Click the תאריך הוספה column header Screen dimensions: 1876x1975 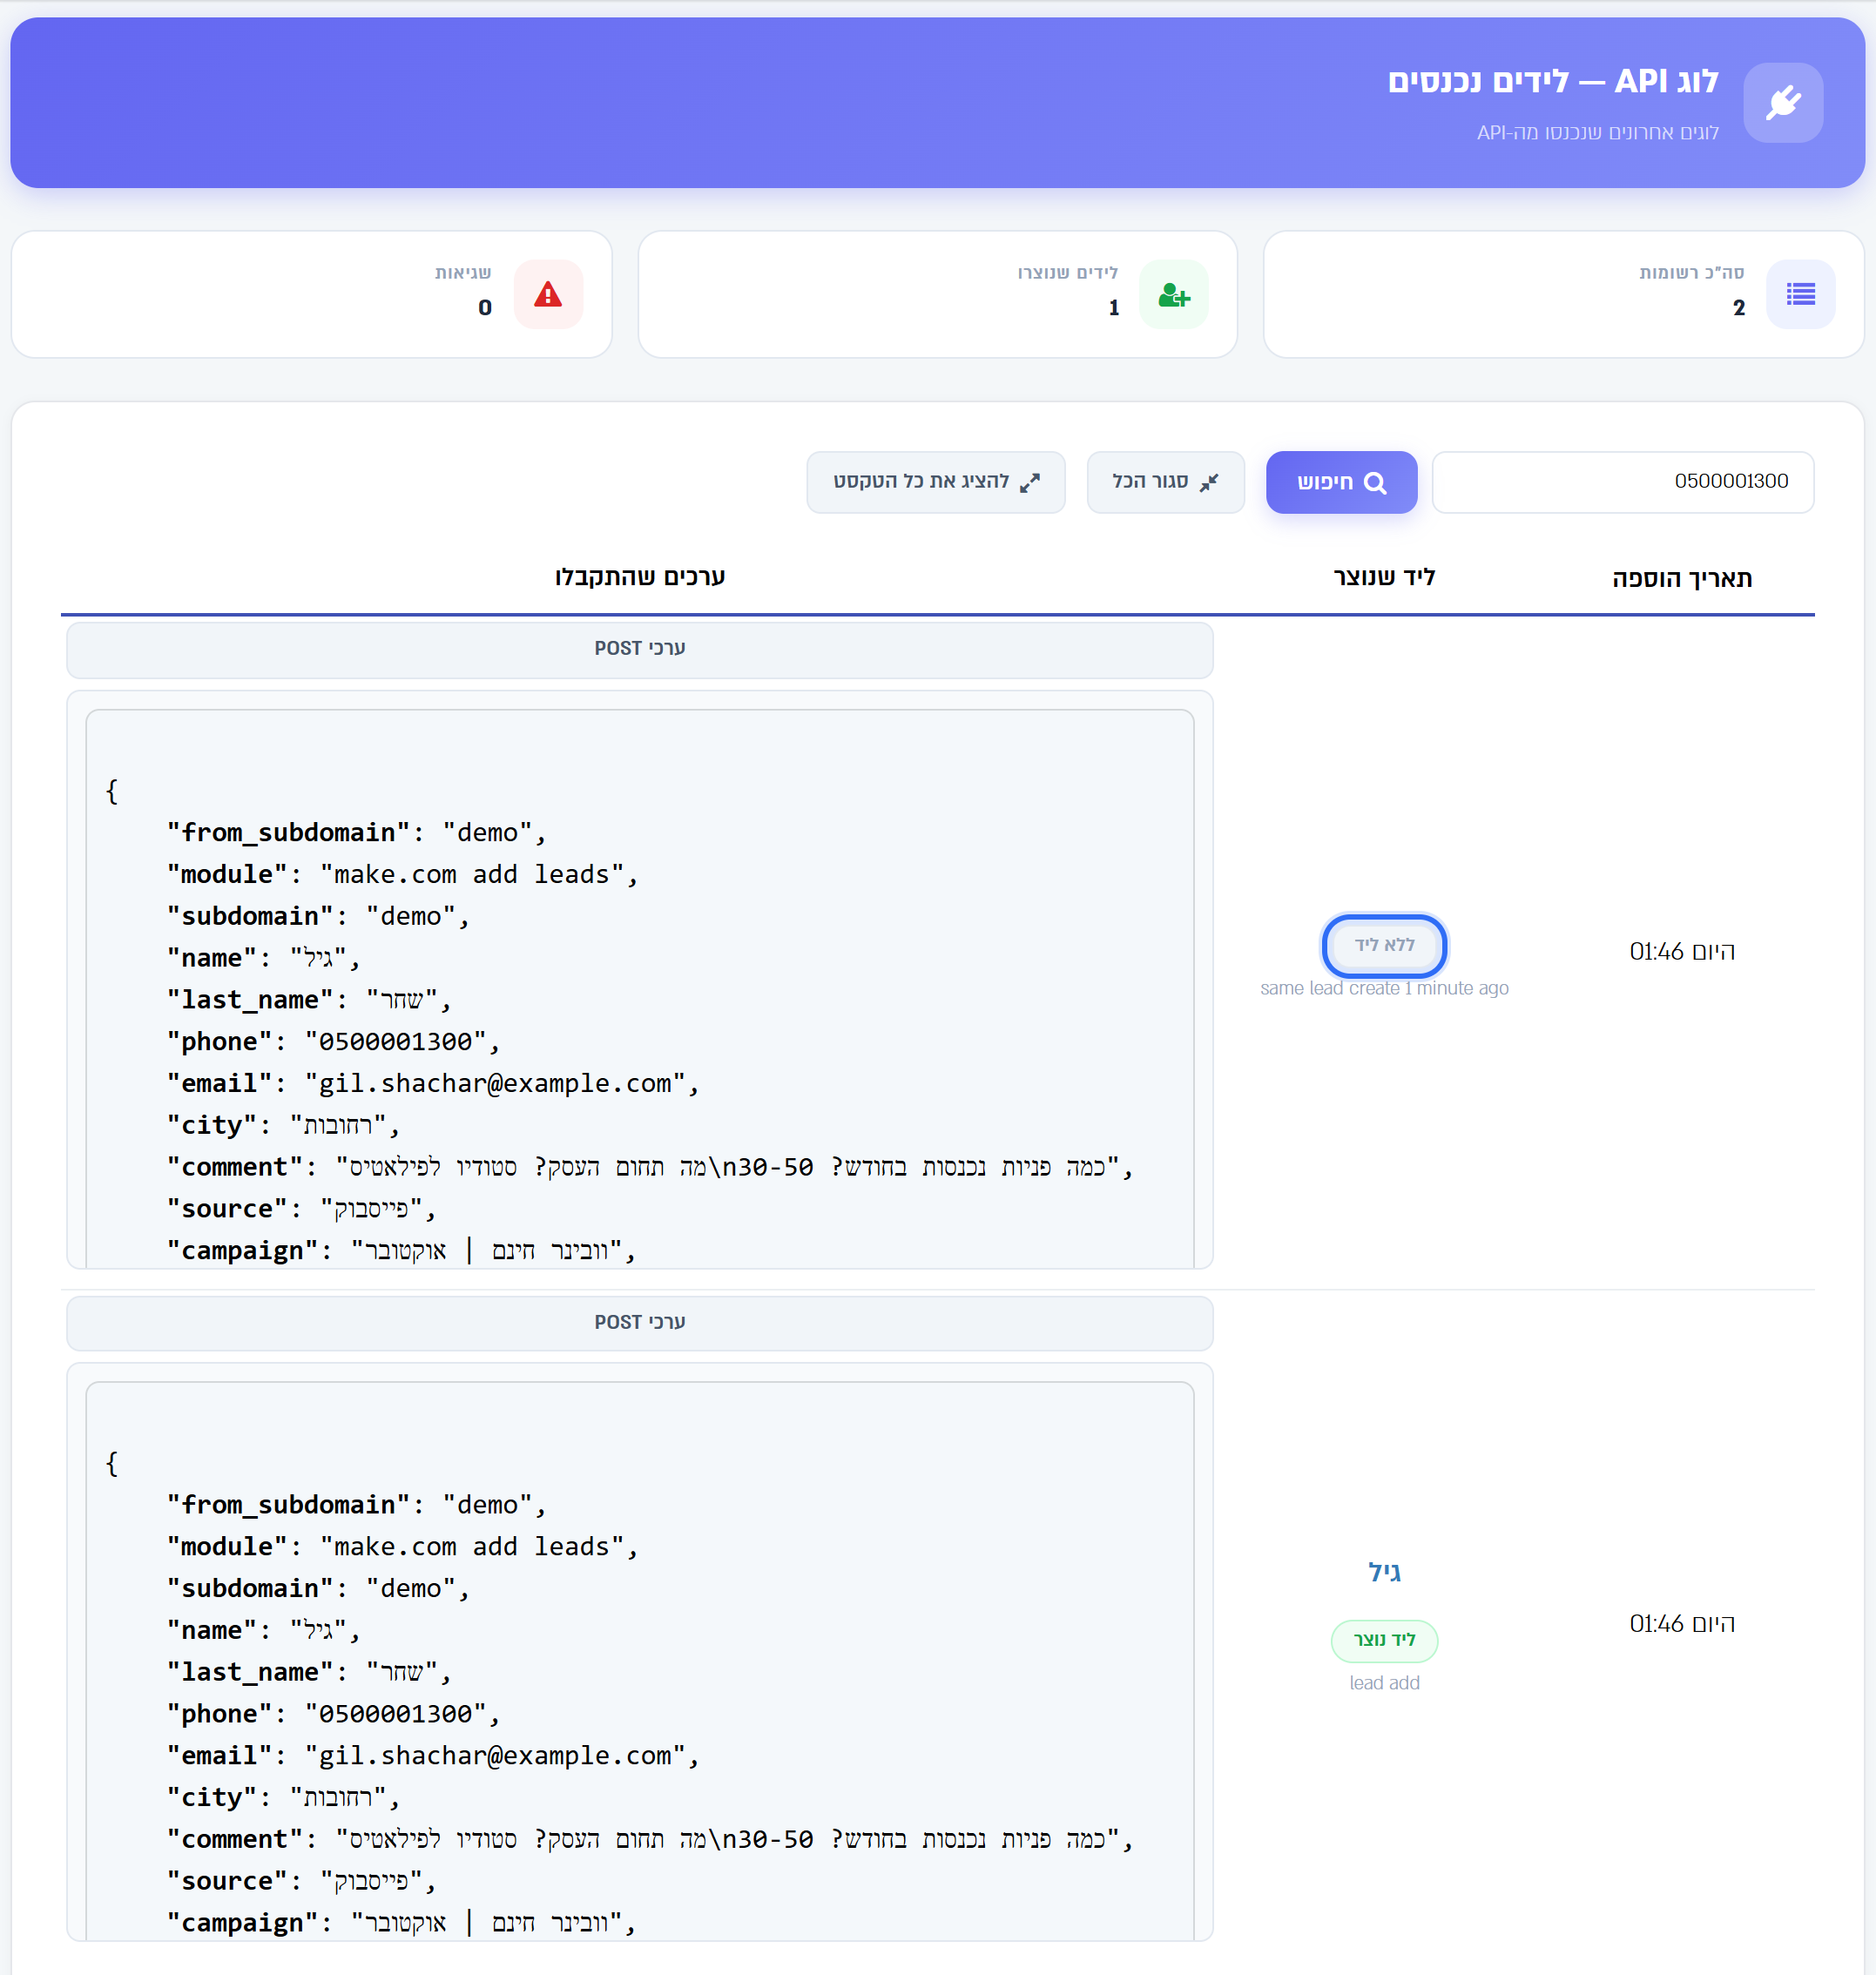point(1681,578)
